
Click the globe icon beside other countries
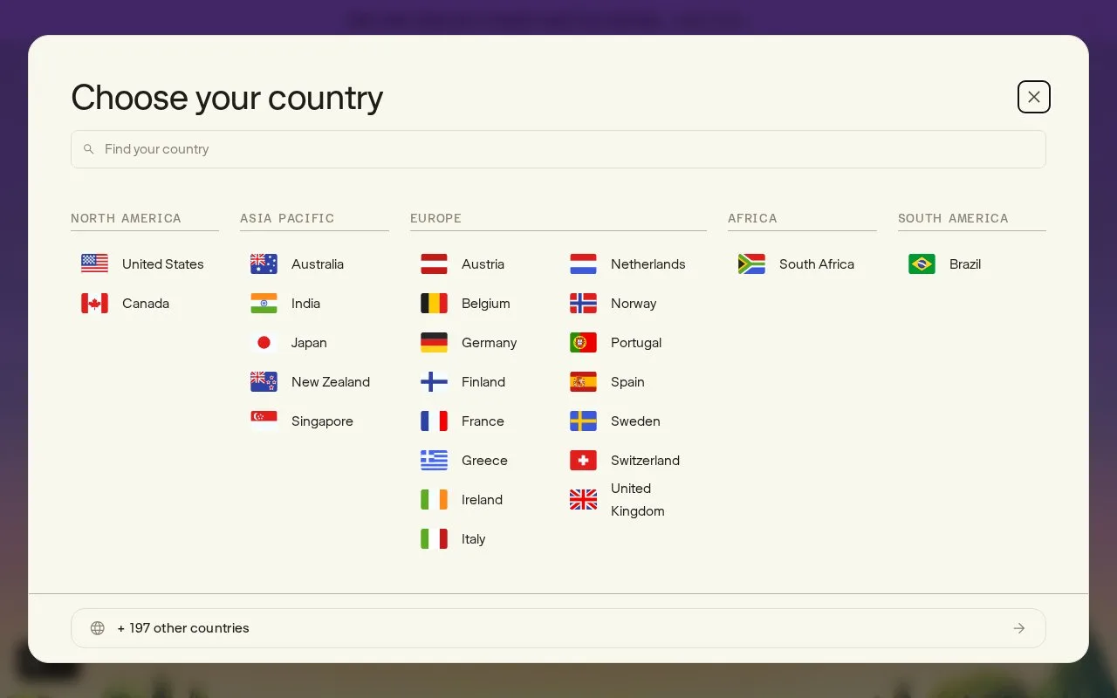click(x=98, y=628)
